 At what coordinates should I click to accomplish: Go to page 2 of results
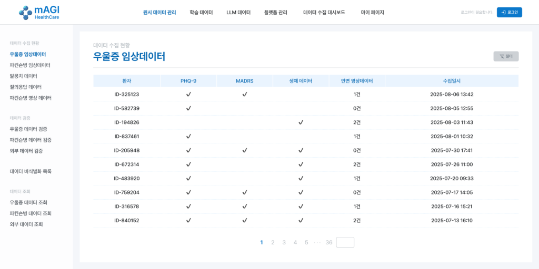point(273,242)
